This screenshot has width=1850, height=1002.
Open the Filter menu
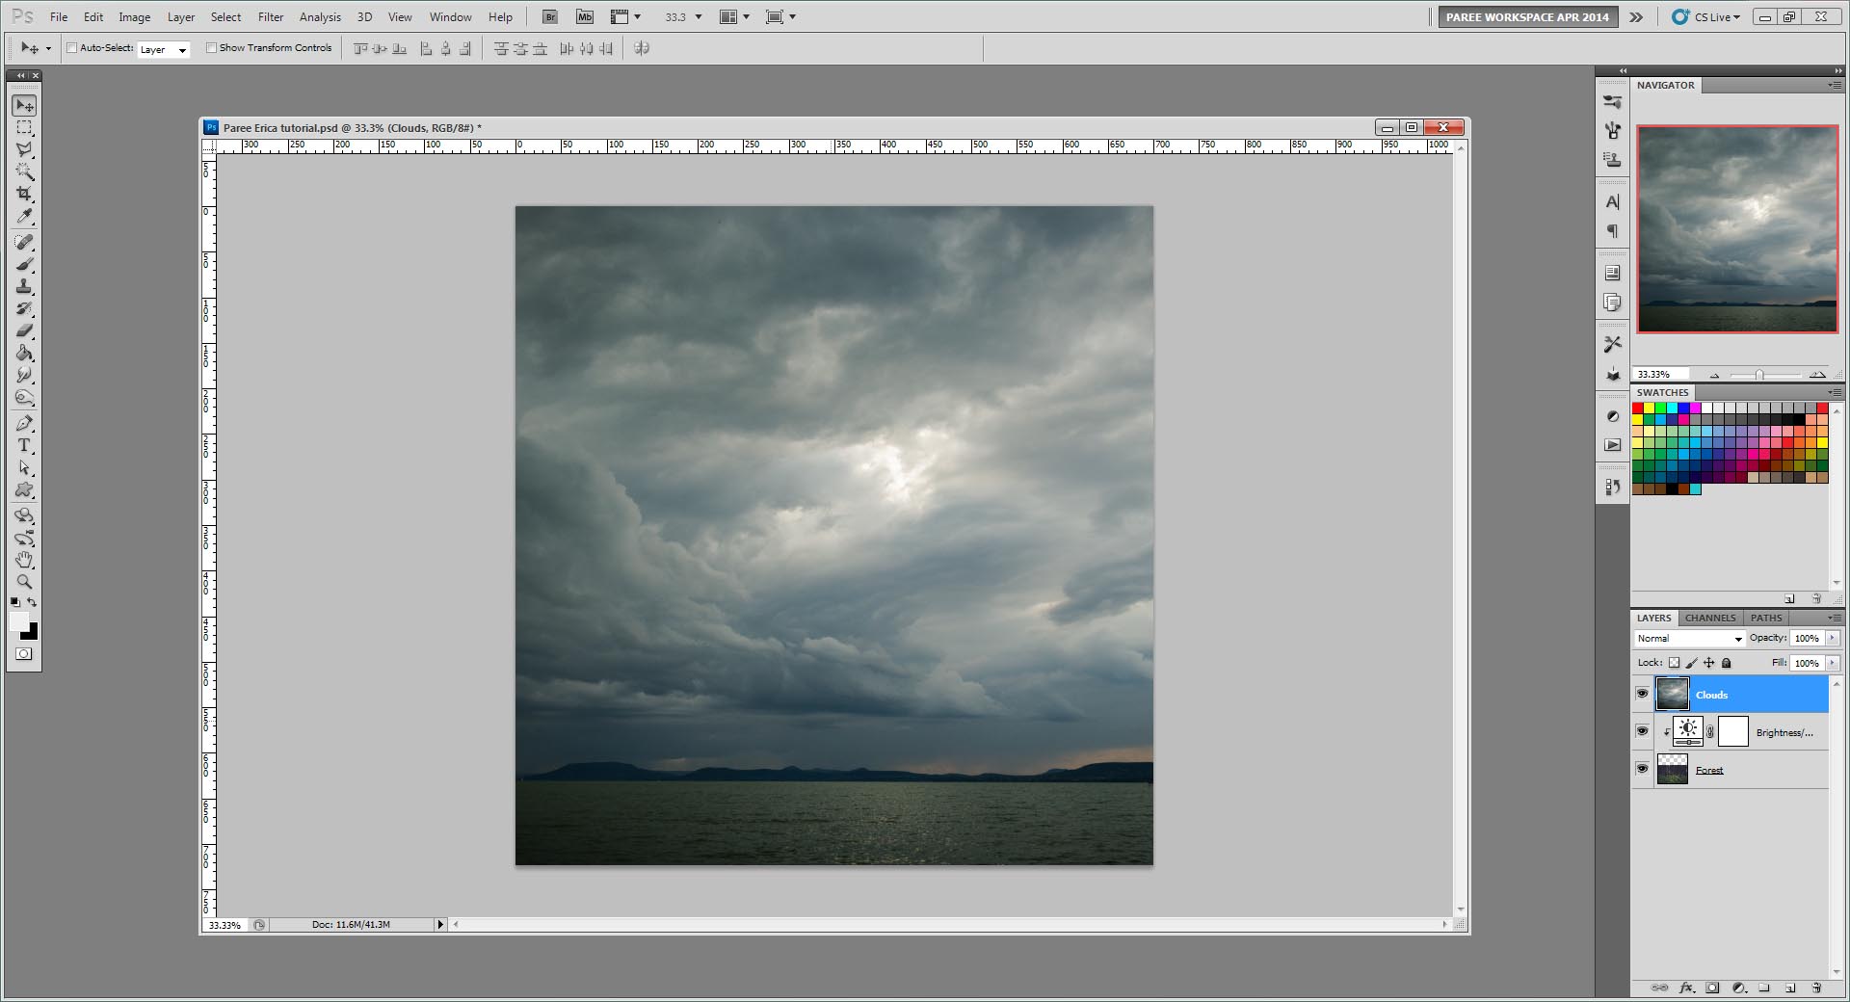tap(271, 16)
